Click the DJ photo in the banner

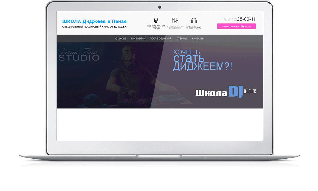point(125,80)
